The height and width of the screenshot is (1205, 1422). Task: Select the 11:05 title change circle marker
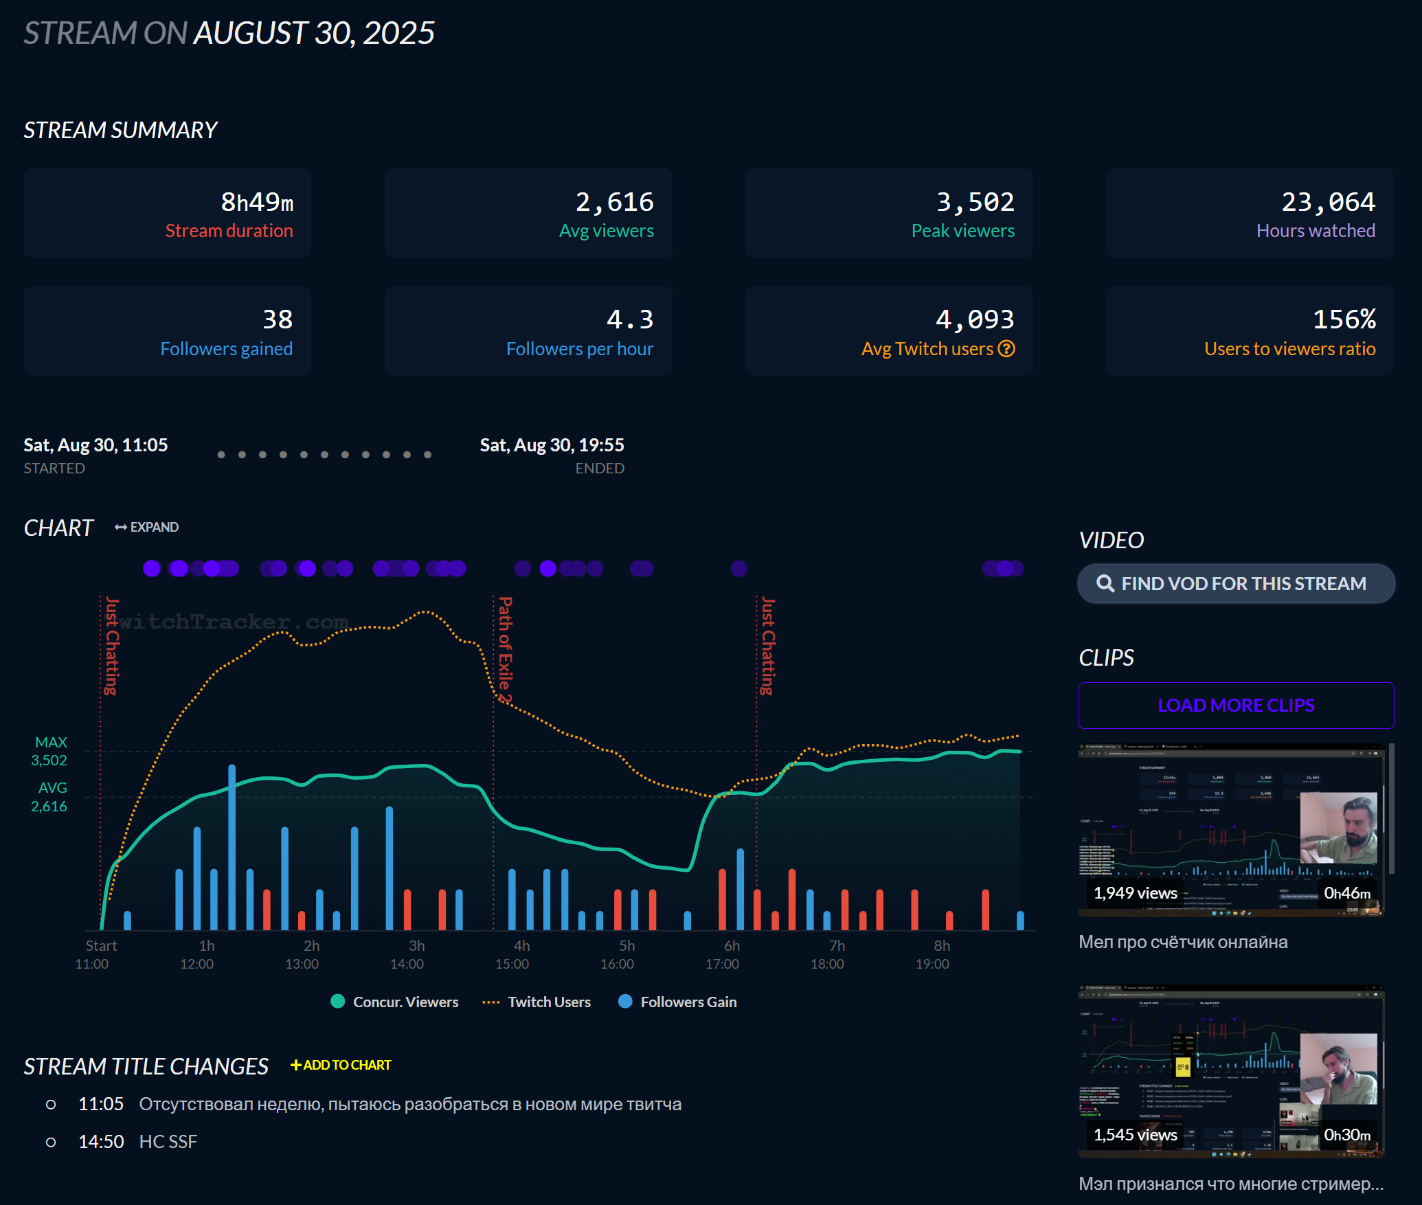[51, 1105]
